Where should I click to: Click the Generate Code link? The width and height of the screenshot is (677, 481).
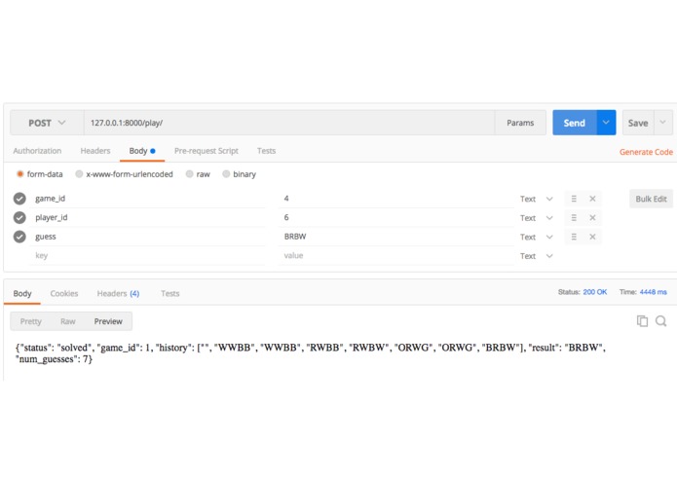click(646, 152)
